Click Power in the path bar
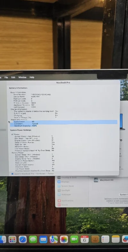The width and height of the screenshot is (128, 252). pos(51,174)
